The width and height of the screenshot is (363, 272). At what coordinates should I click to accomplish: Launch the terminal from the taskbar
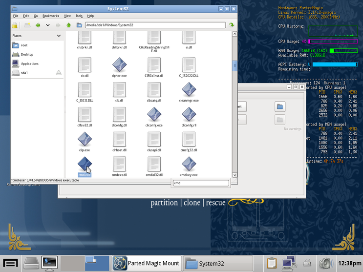[x=49, y=263]
